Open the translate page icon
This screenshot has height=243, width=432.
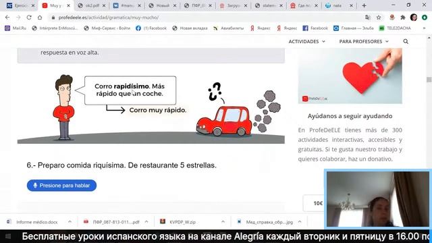[367, 18]
